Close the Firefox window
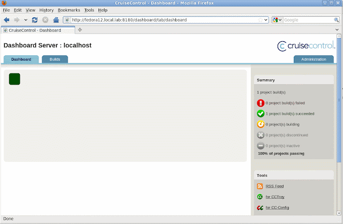343x224 pixels. tap(338, 3)
